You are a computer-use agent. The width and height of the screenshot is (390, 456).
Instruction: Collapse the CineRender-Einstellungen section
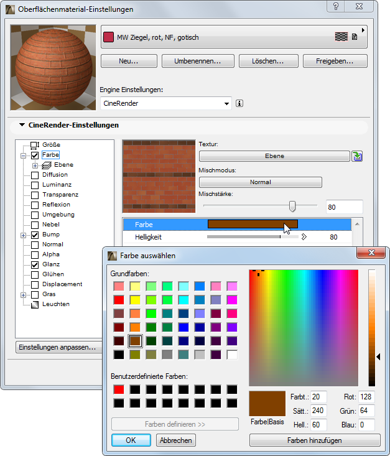click(22, 125)
